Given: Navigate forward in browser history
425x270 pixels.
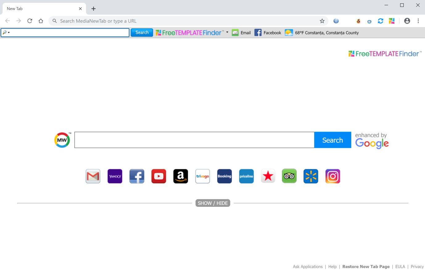Looking at the screenshot, I should (19, 21).
